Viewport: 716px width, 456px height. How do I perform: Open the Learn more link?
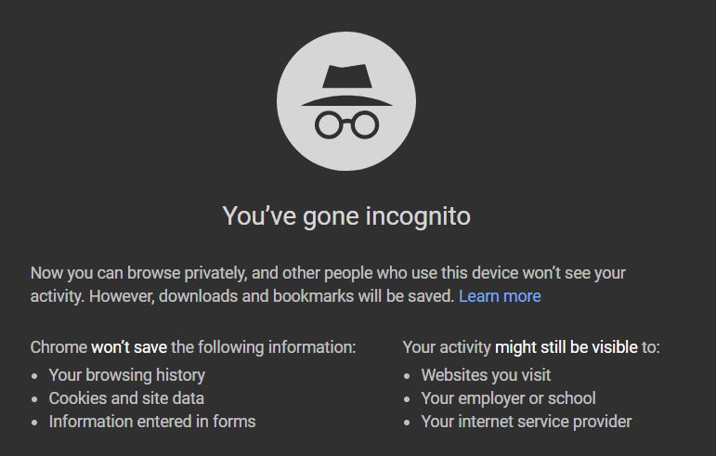(500, 296)
